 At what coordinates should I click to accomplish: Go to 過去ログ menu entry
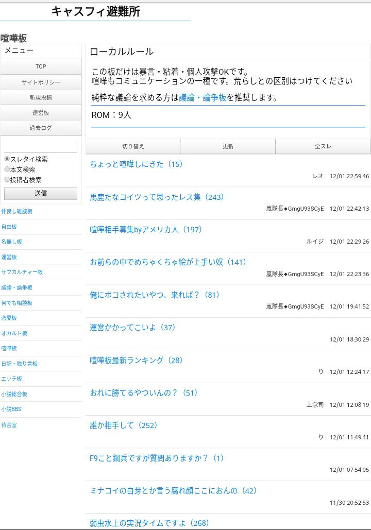tap(41, 128)
